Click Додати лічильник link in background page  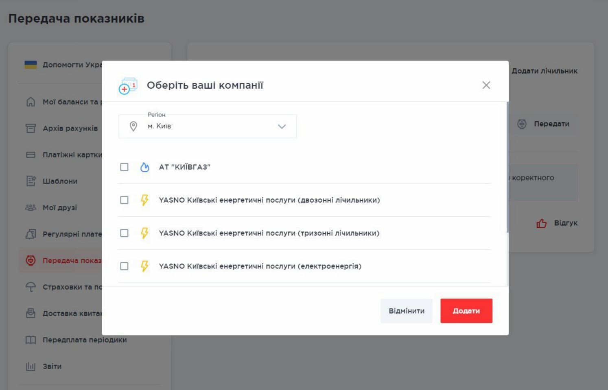(544, 71)
